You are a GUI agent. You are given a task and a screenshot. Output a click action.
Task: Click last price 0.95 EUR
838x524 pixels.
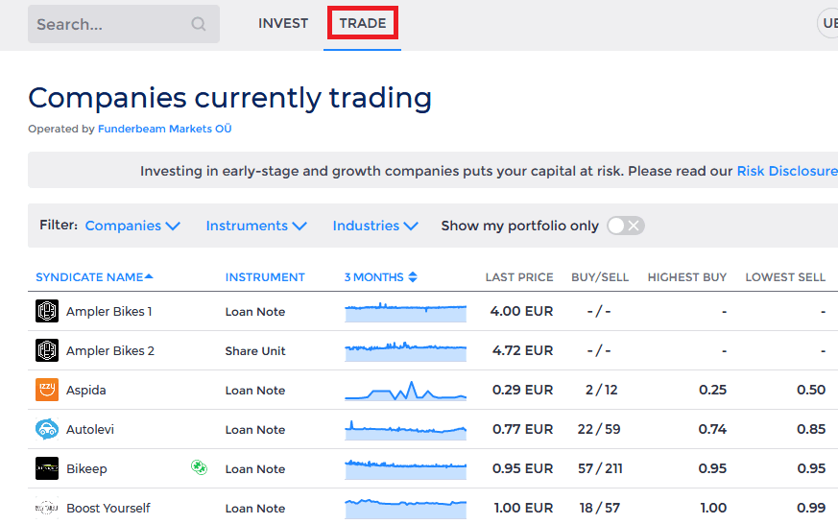coord(523,468)
